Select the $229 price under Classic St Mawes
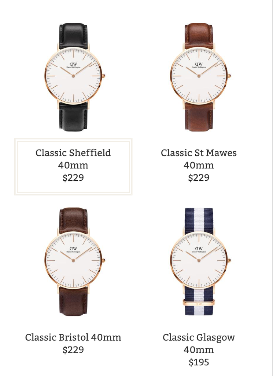 tap(199, 178)
